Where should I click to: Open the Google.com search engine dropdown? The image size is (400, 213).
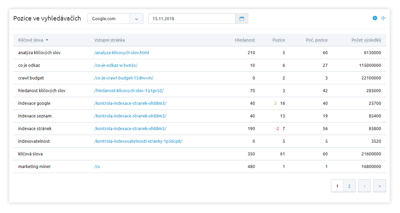[115, 19]
